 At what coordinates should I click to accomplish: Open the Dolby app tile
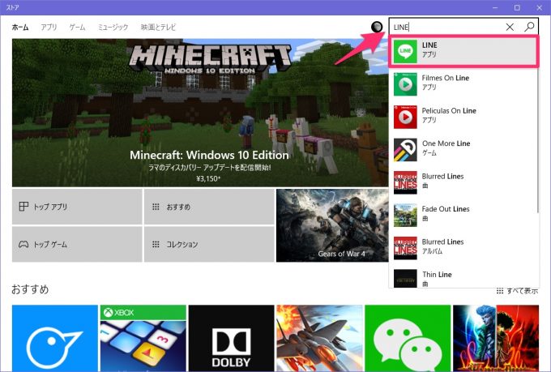pyautogui.click(x=231, y=338)
